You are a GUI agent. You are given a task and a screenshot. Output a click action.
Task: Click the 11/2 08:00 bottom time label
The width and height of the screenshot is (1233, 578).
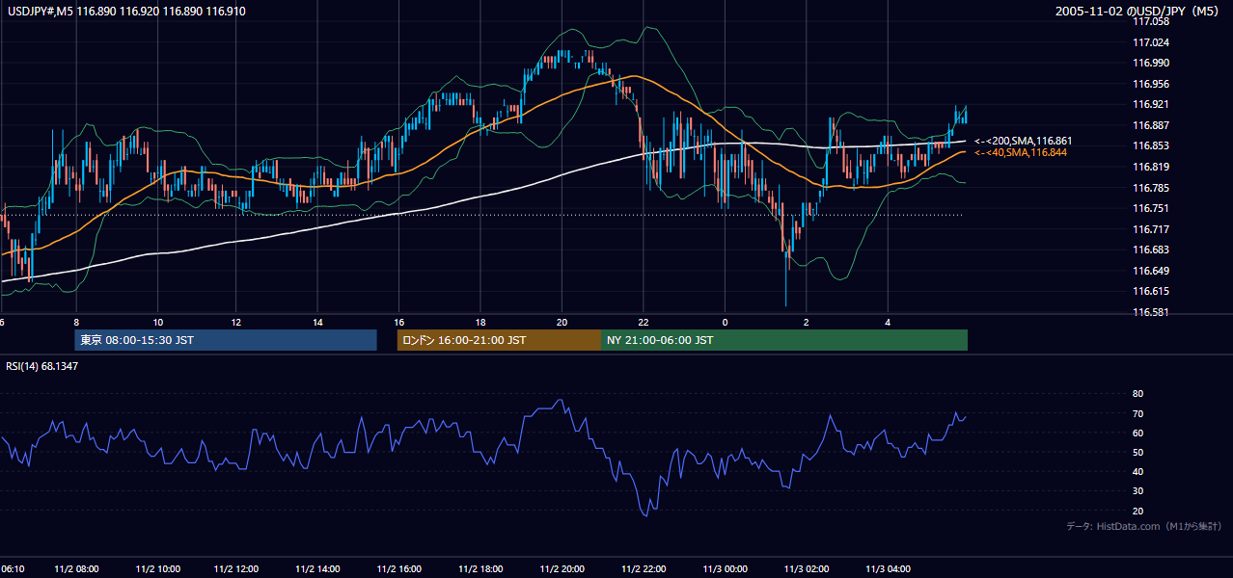point(76,569)
